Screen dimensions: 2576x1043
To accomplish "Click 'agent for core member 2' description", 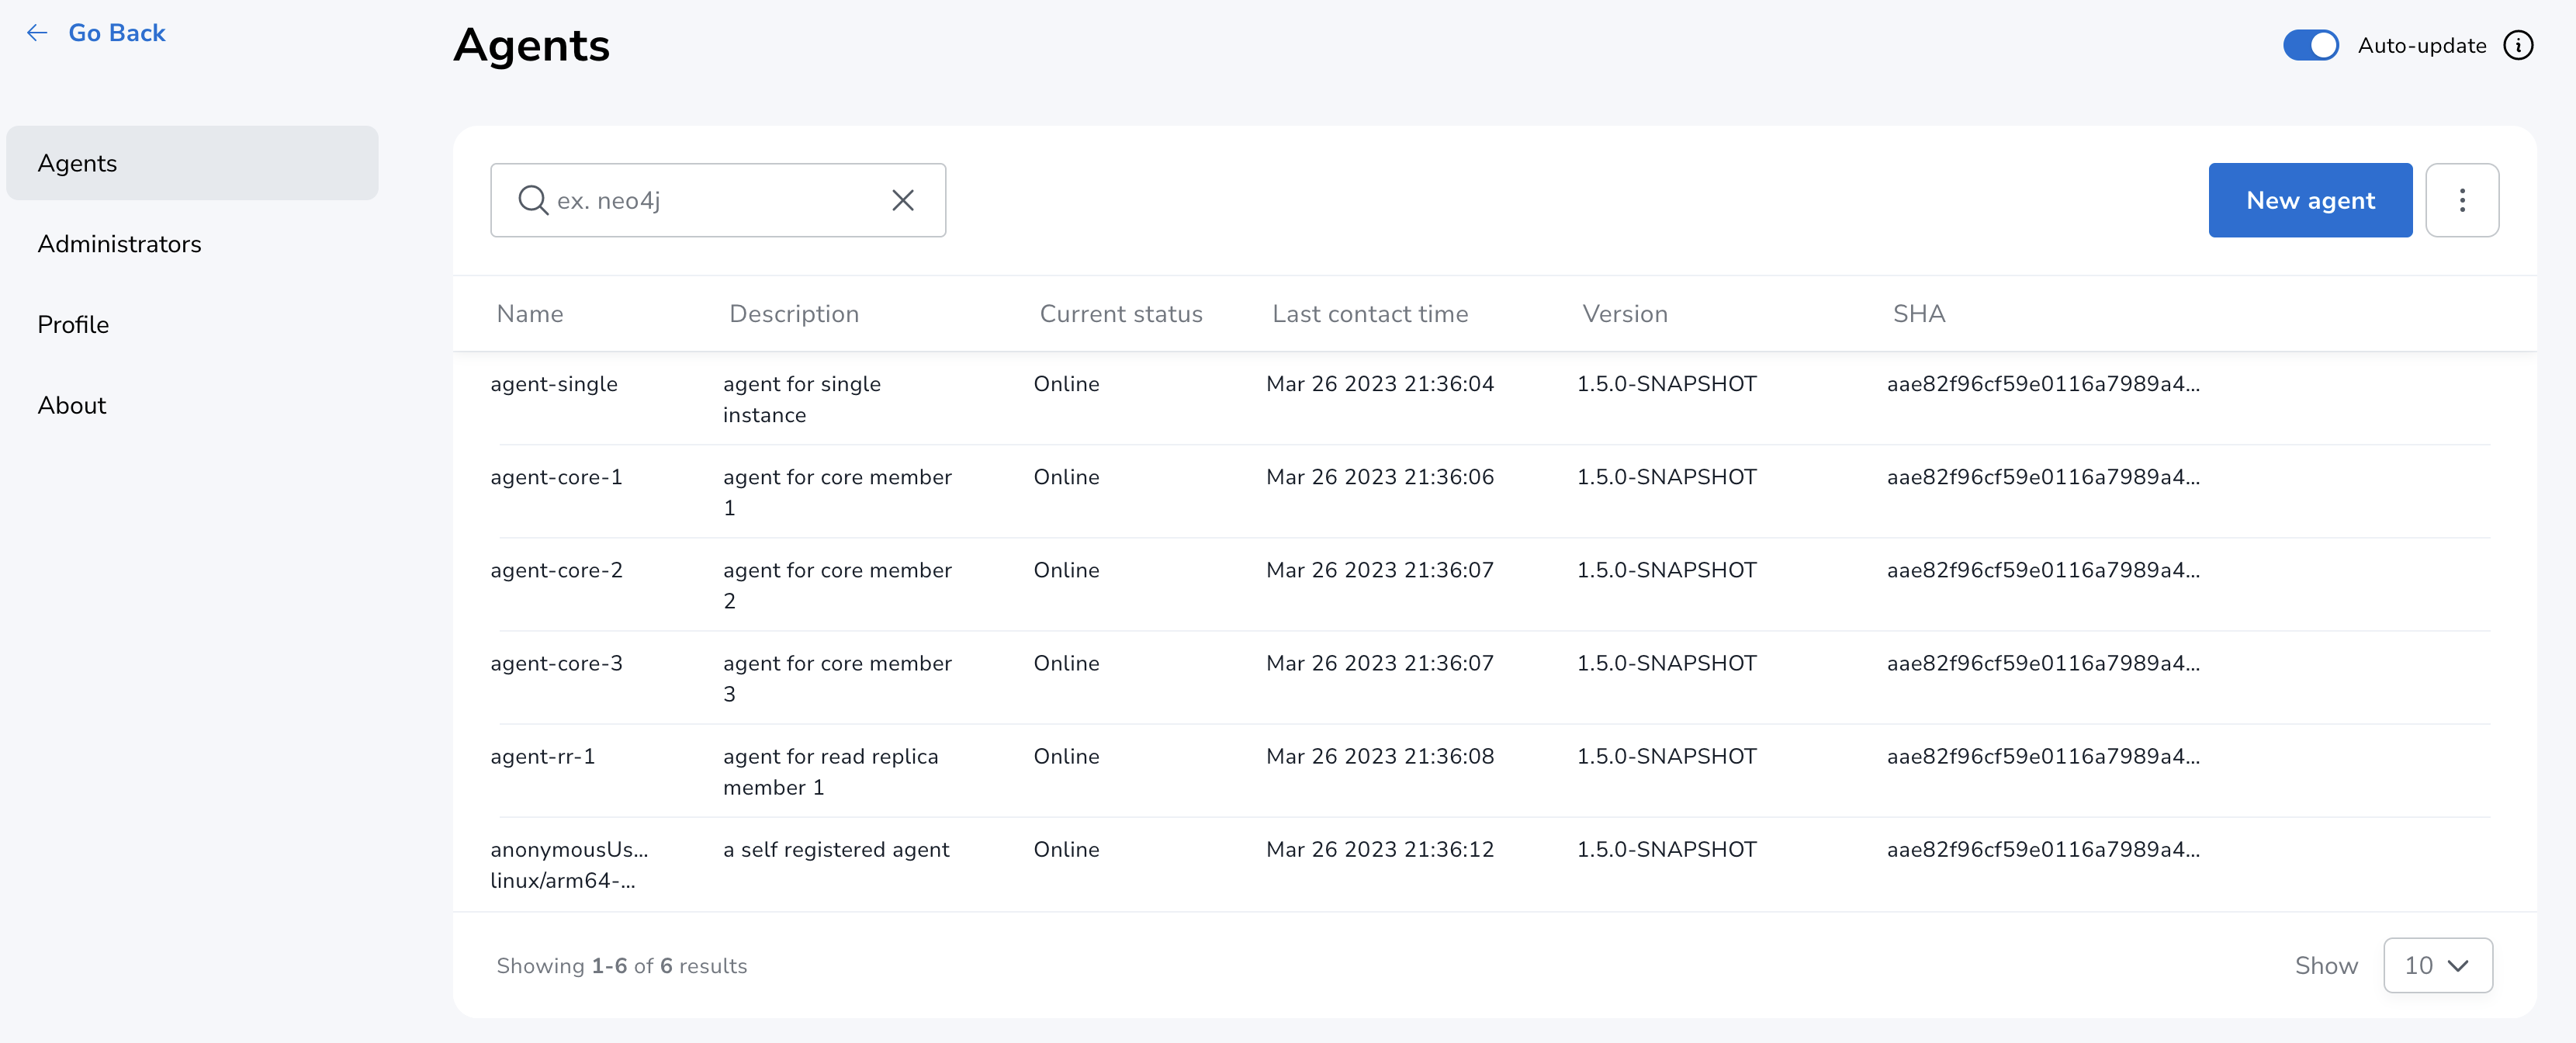I will click(x=837, y=585).
